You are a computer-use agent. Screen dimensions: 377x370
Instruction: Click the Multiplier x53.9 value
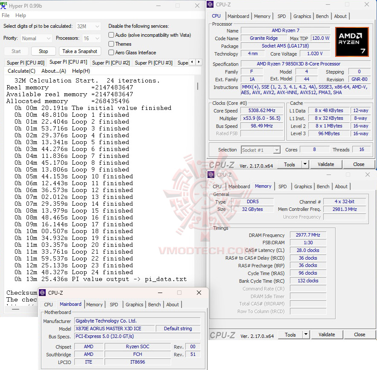coord(262,118)
